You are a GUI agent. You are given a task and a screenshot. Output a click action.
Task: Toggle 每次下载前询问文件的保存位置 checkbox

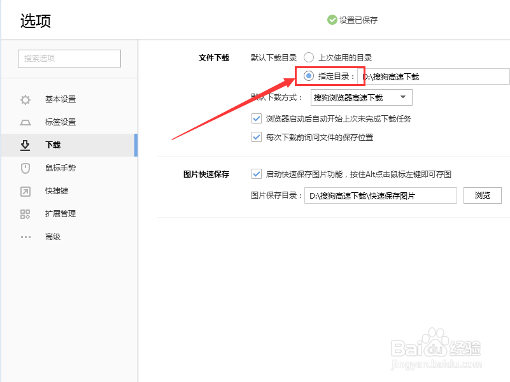257,137
